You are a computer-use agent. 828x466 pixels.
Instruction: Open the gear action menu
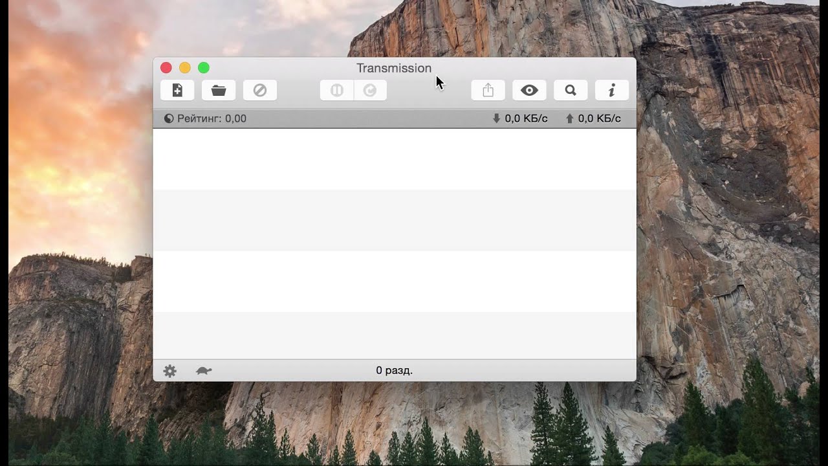click(169, 371)
